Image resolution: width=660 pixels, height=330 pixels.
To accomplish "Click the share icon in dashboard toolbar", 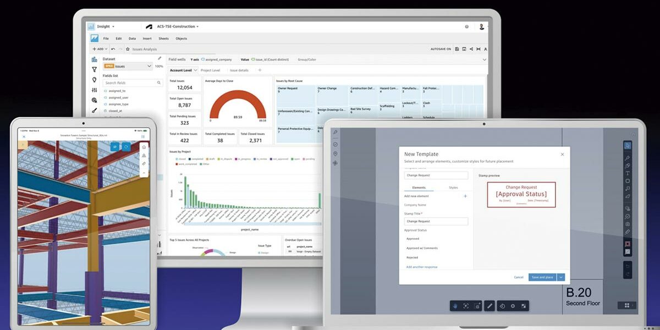I will (x=471, y=49).
